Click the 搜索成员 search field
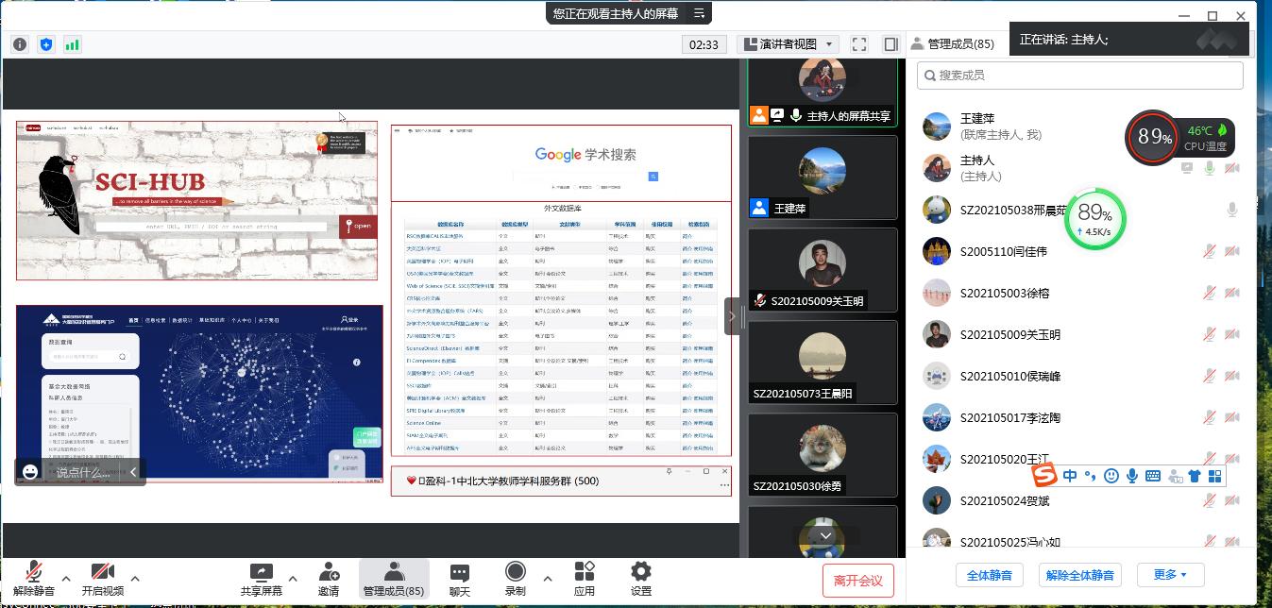 click(1079, 76)
